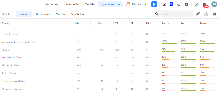Screen dimensions: 219x94
Task: Click the Mass spectrometers 21% precision bar
Action: click(169, 91)
